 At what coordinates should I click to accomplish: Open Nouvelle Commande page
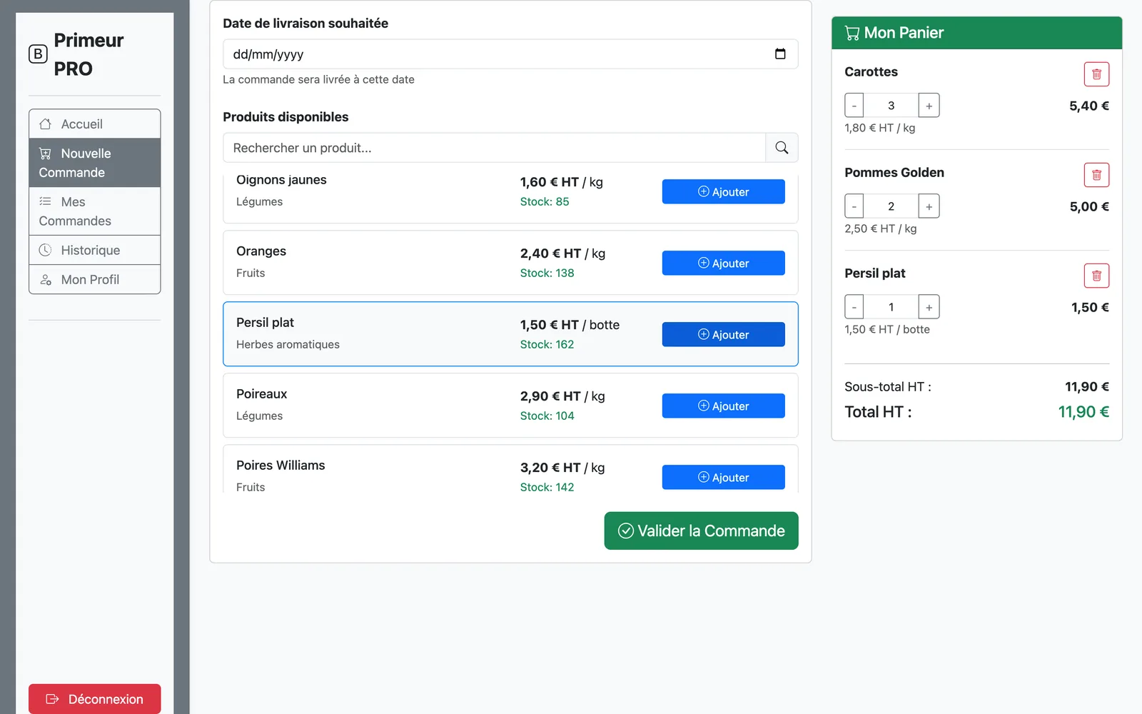point(95,163)
